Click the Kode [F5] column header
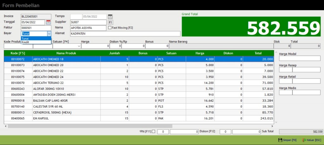Viewport: 324px width, 145px height. coord(18,53)
